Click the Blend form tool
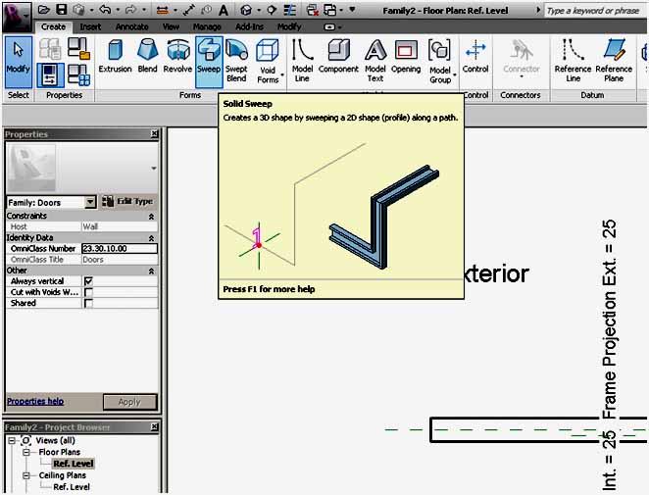 pos(147,57)
